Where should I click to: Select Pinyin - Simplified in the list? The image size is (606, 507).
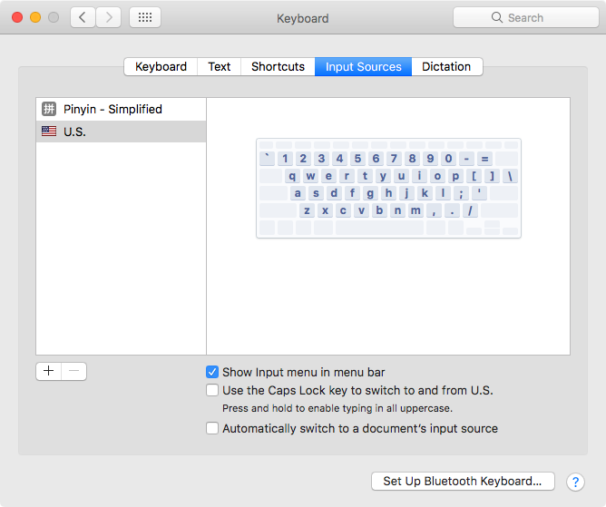112,109
